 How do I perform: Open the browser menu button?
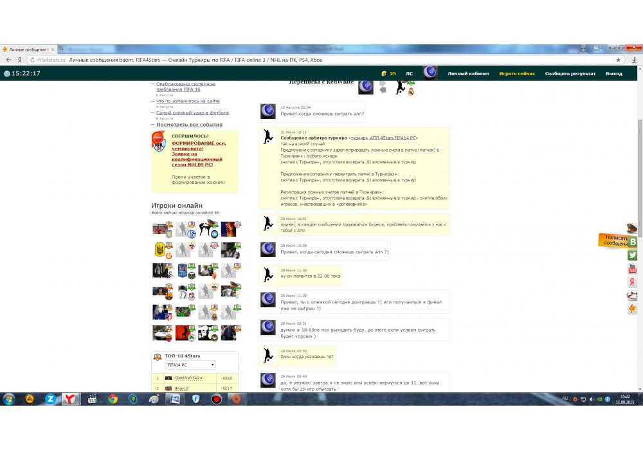click(x=634, y=60)
